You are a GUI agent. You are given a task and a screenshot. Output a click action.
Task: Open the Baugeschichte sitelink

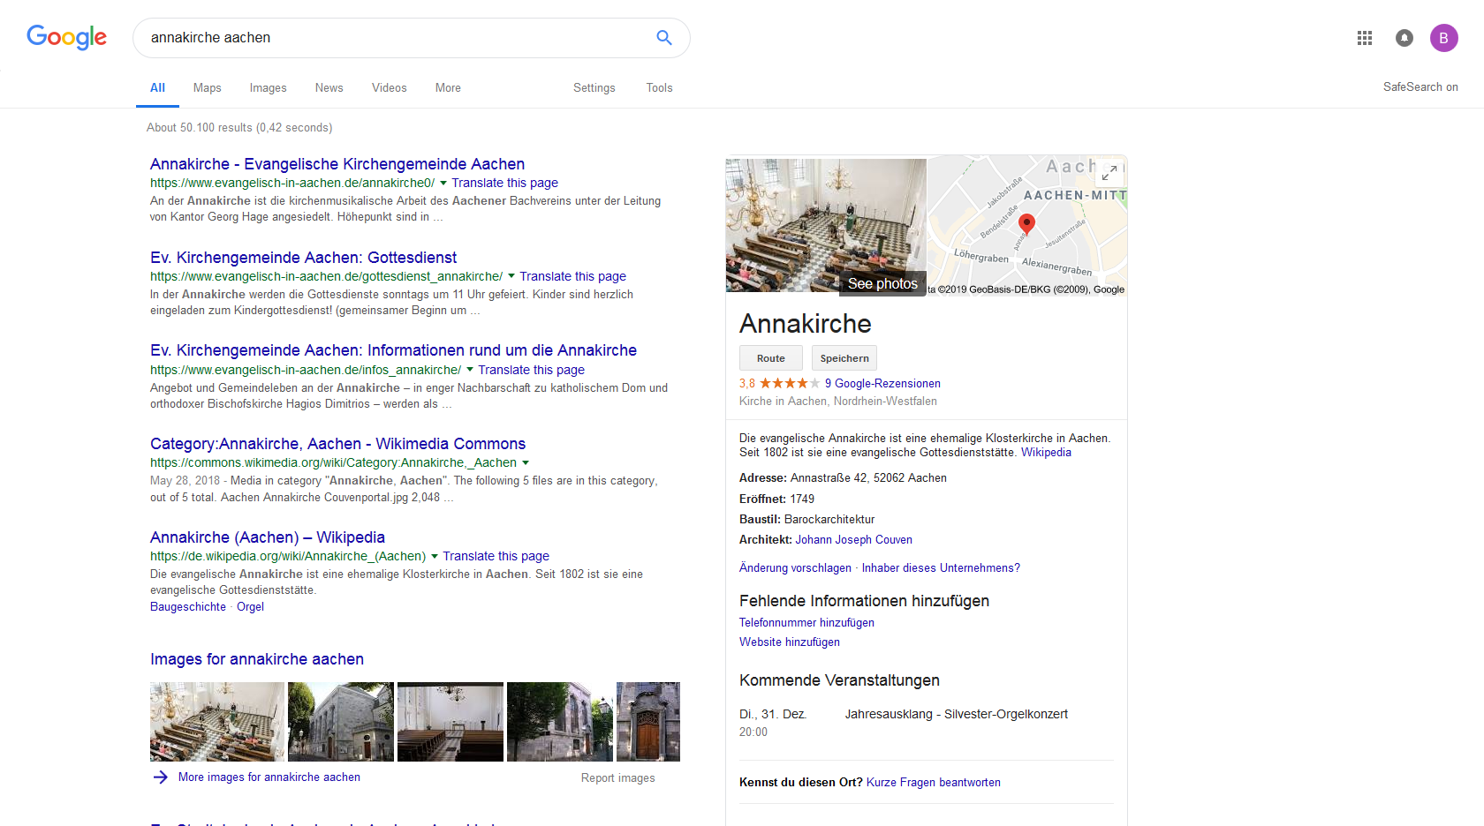click(188, 606)
